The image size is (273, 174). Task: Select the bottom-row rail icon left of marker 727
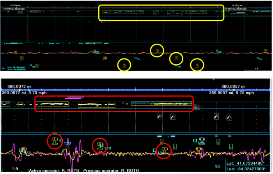click(x=124, y=66)
